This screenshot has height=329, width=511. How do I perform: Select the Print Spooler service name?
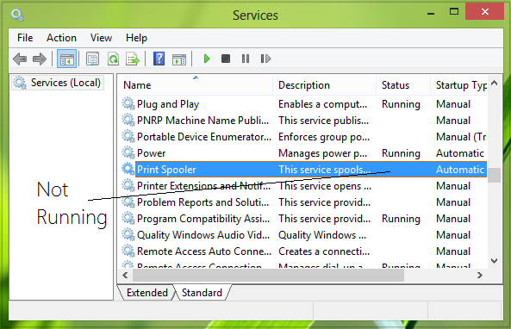click(x=166, y=170)
